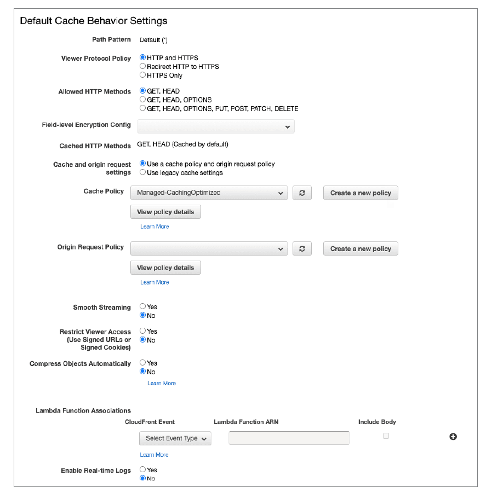Expand the Origin Request Policy dropdown
The width and height of the screenshot is (492, 493).
[209, 248]
